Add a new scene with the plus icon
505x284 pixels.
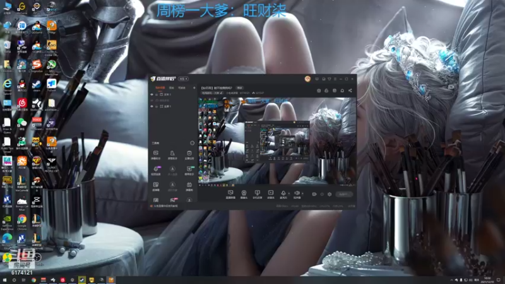[x=194, y=88]
